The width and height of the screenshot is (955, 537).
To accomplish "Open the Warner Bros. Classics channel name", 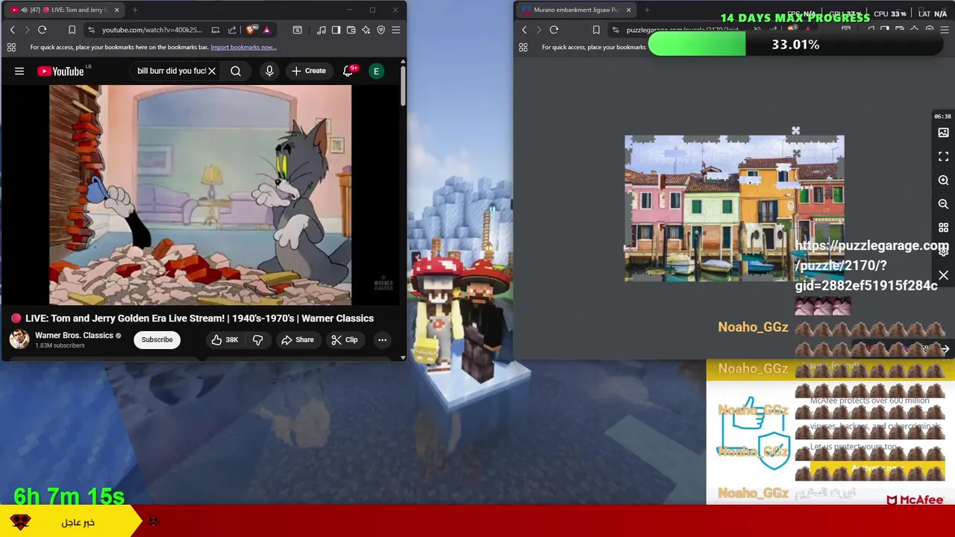I will point(74,336).
